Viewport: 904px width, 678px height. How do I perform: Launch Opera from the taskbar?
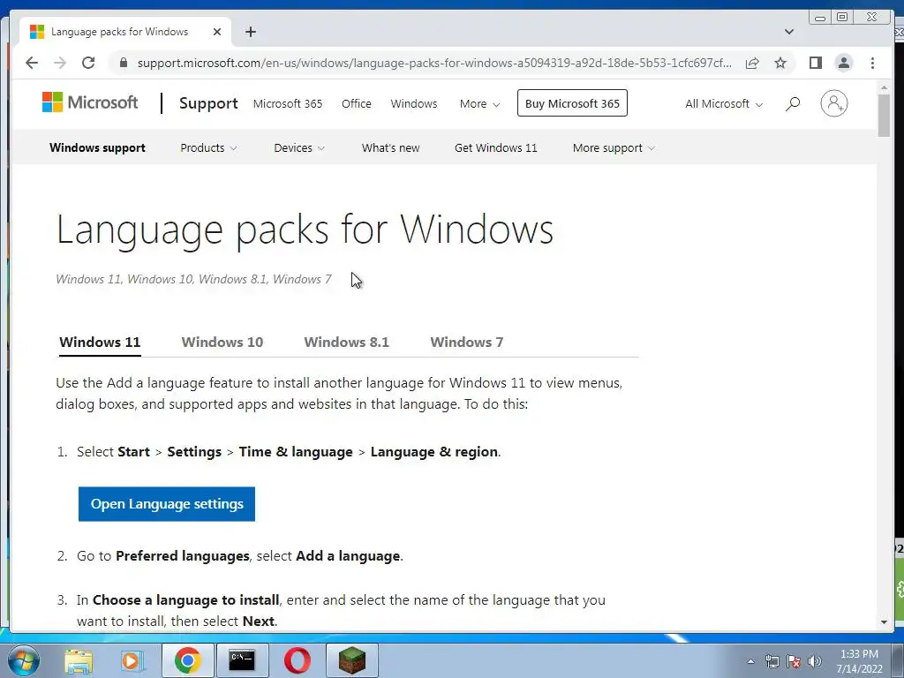(x=297, y=660)
